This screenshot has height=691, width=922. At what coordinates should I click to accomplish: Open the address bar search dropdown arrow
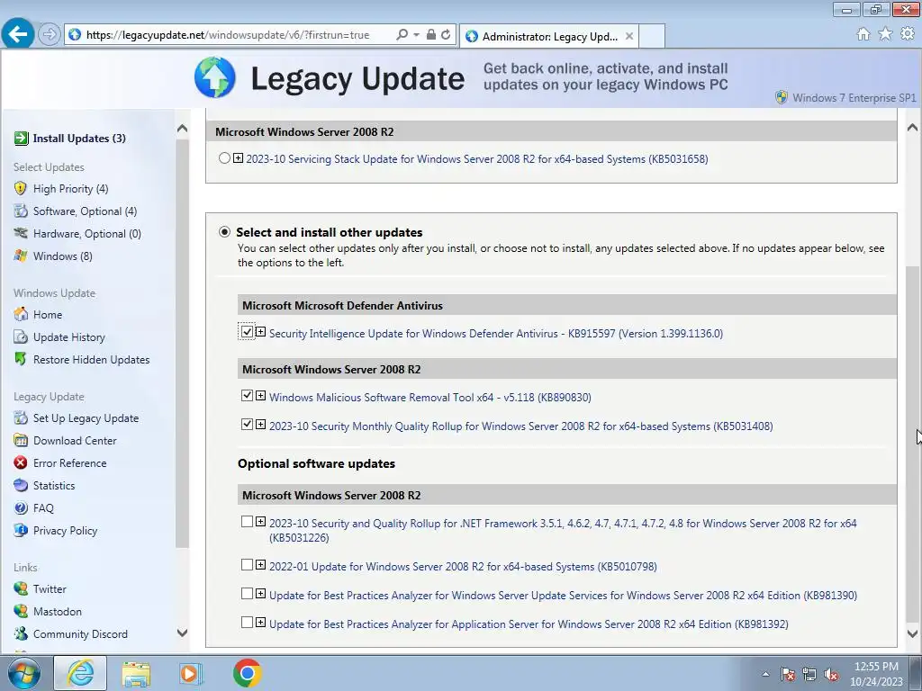click(416, 35)
